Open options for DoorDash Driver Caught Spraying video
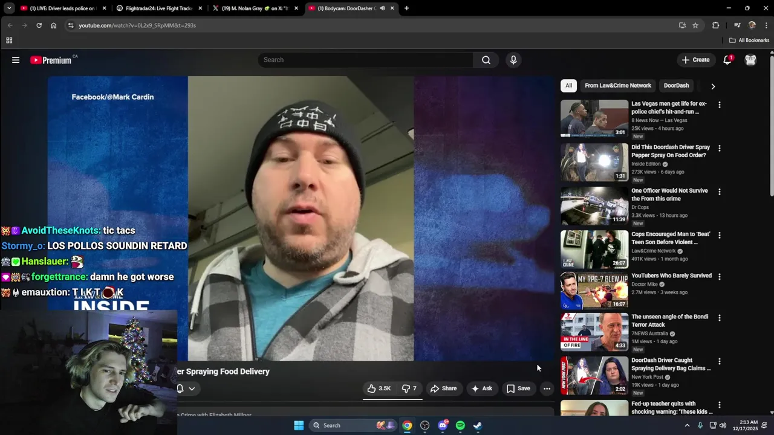This screenshot has height=435, width=774. point(719,361)
